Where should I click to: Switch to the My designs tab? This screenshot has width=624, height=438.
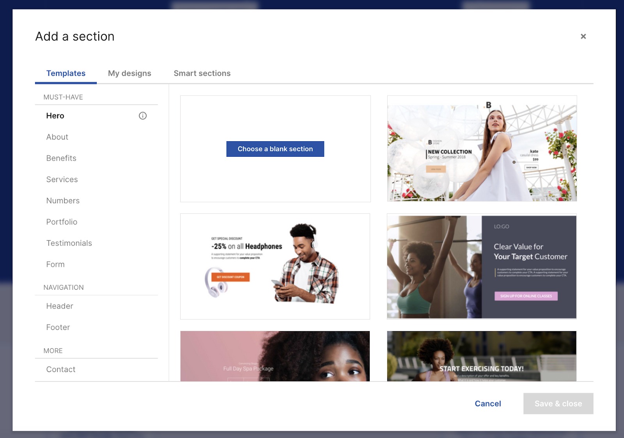pyautogui.click(x=129, y=73)
